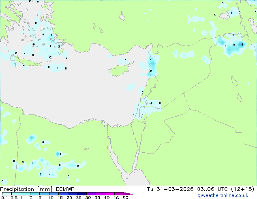
Task: Select the legend swatch between 20 and 25
Action: point(72,194)
